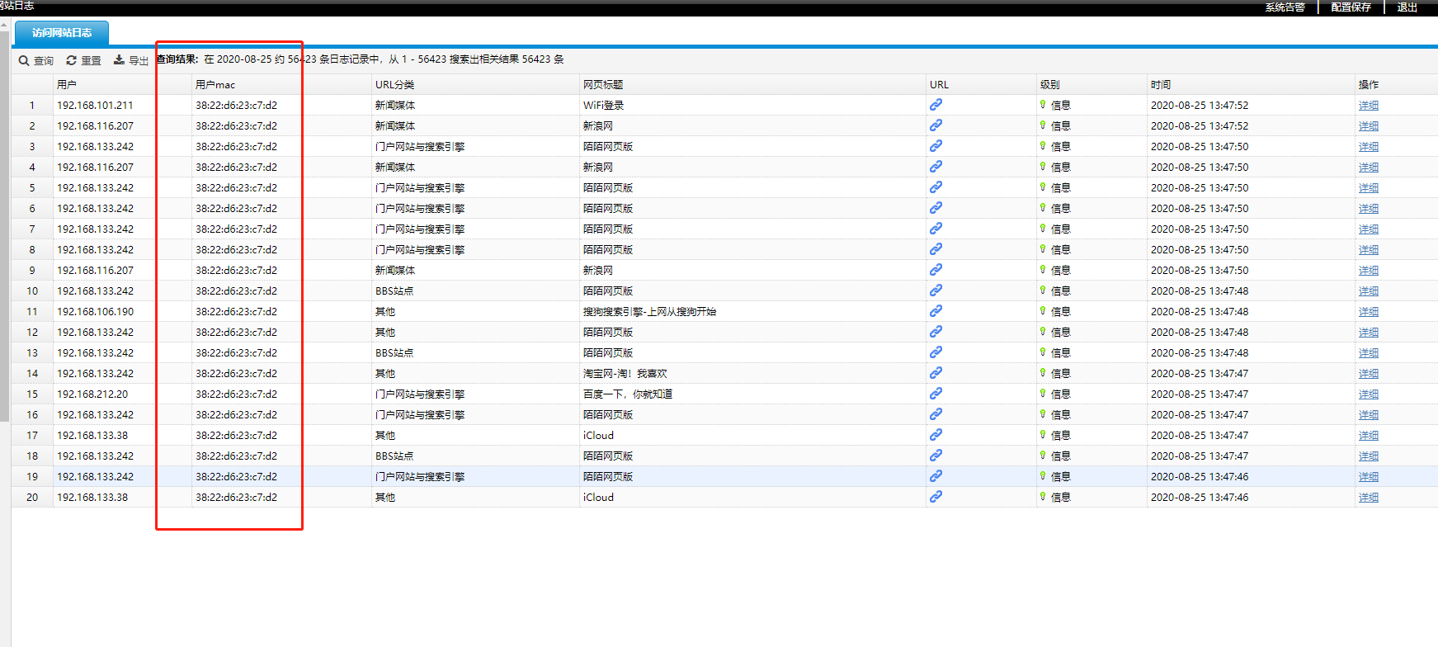Screen dimensions: 1438x647
Task: Click the iCloud title in row 17
Action: pos(598,436)
